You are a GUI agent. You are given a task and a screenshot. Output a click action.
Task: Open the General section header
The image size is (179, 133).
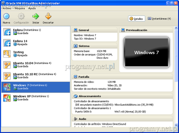pyautogui.click(x=84, y=30)
